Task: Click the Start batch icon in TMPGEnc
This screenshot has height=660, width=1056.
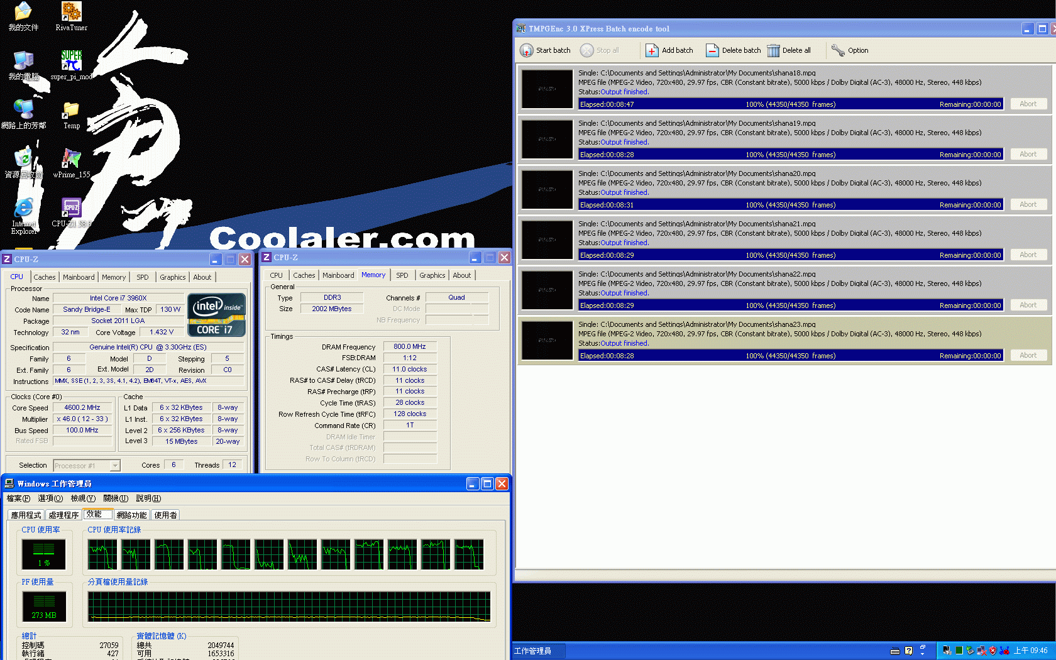Action: [526, 50]
